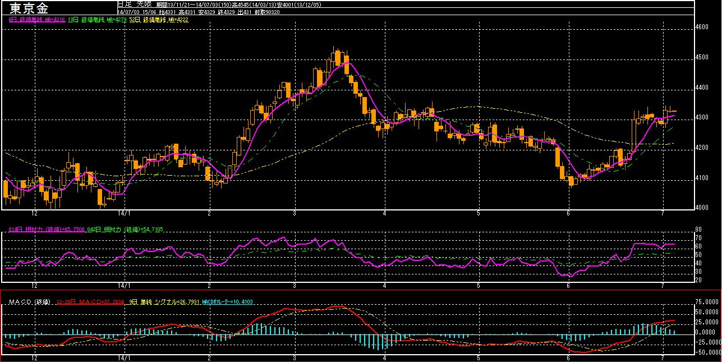This screenshot has width=722, height=362.
Task: Click the 50.0000 MACD axis label
Action: pyautogui.click(x=707, y=311)
